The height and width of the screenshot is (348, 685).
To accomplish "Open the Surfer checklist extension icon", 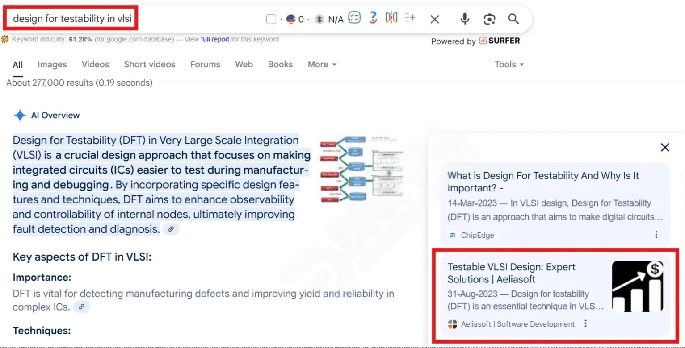I will pos(354,18).
